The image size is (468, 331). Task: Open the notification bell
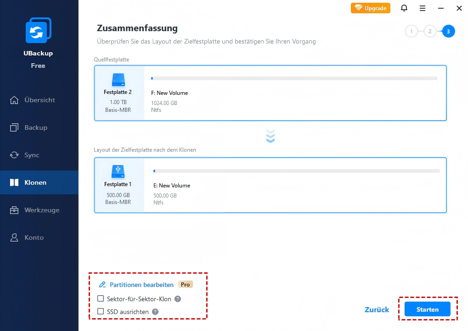point(404,8)
